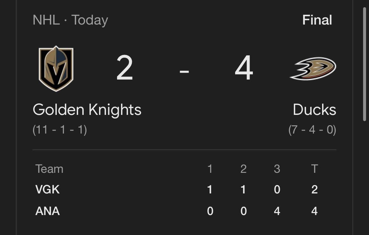Image resolution: width=369 pixels, height=235 pixels.
Task: Click the Golden Knights team logo
Action: [56, 68]
